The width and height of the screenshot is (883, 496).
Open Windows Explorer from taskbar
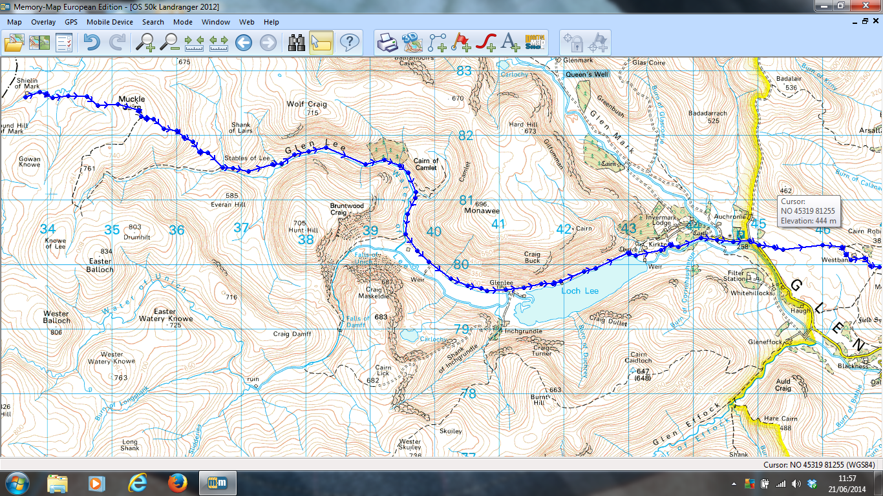(x=58, y=483)
